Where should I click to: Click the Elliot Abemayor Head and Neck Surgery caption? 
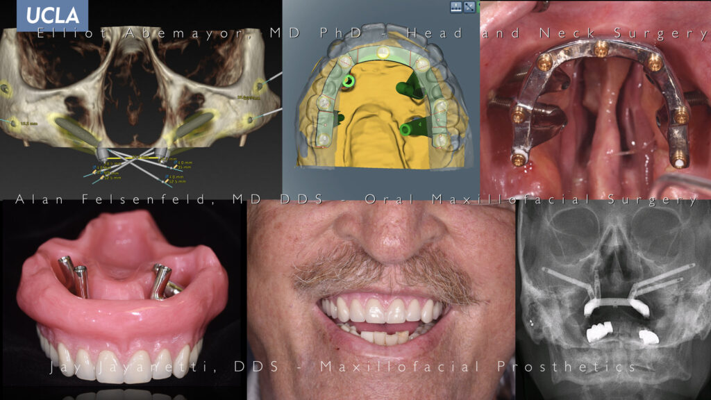click(x=355, y=31)
